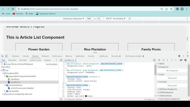The height and width of the screenshot is (107, 190).
Task: Open DevTools customize three-dot menu
Action: click(183, 56)
